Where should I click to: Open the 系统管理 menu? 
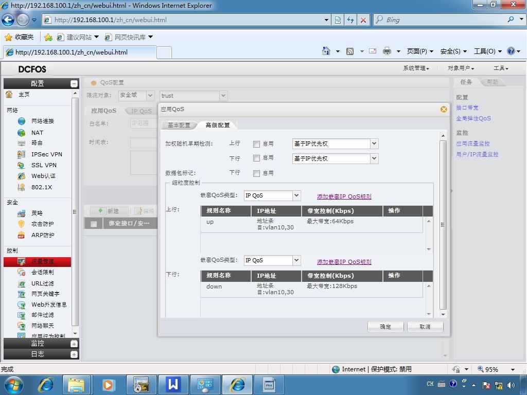pyautogui.click(x=416, y=68)
